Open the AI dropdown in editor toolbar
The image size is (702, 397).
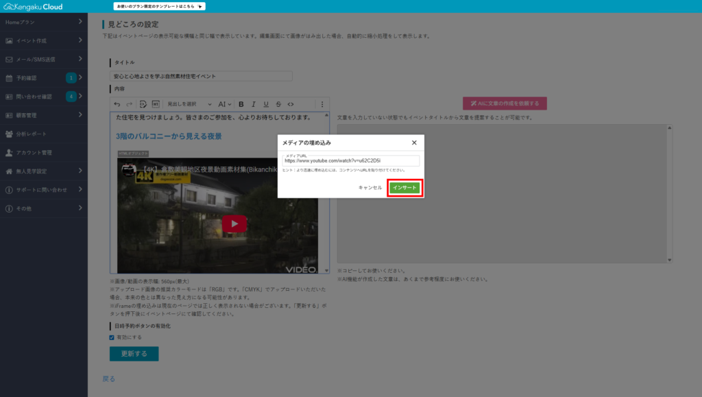[225, 104]
